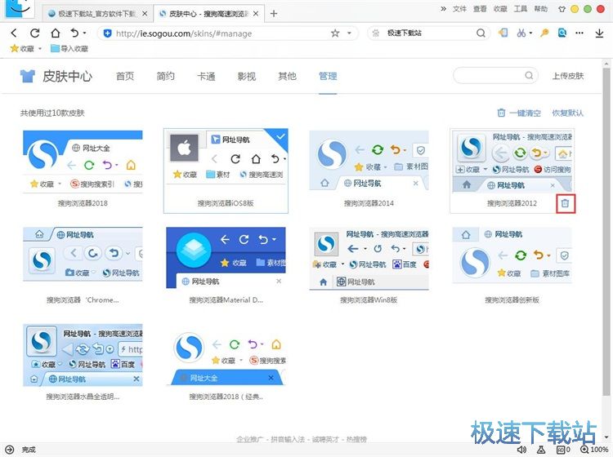Refresh the page with reload icon
The width and height of the screenshot is (613, 457).
35,33
